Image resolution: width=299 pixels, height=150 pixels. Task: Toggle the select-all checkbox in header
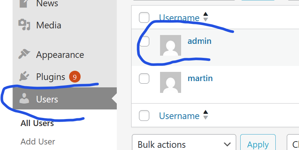144,17
